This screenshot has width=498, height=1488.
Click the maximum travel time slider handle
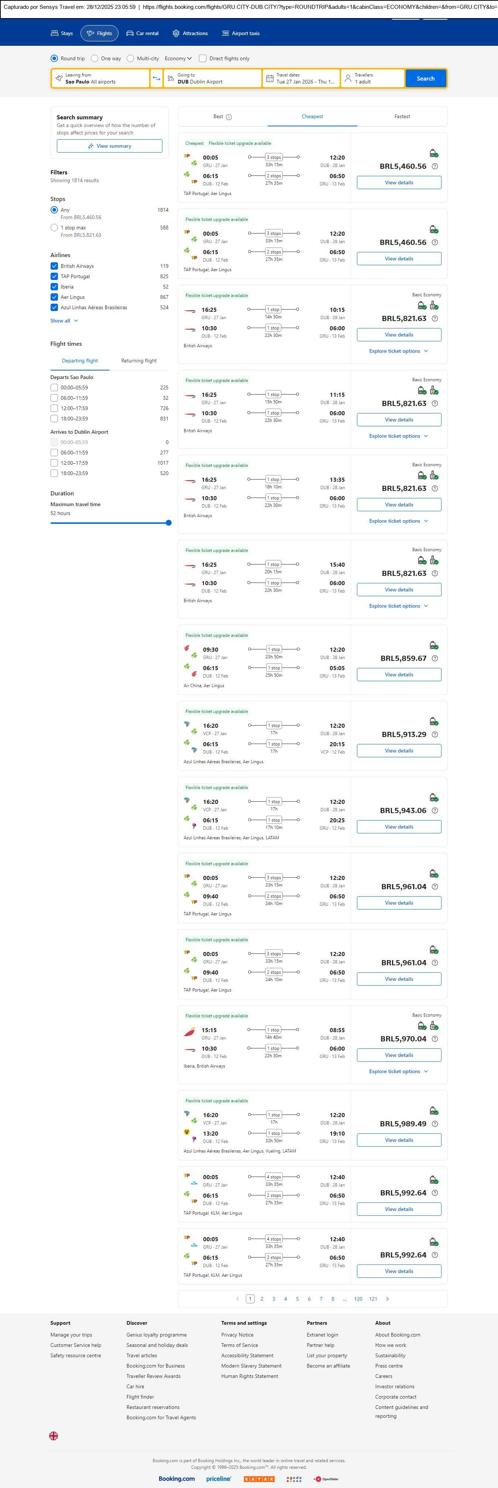[x=168, y=523]
